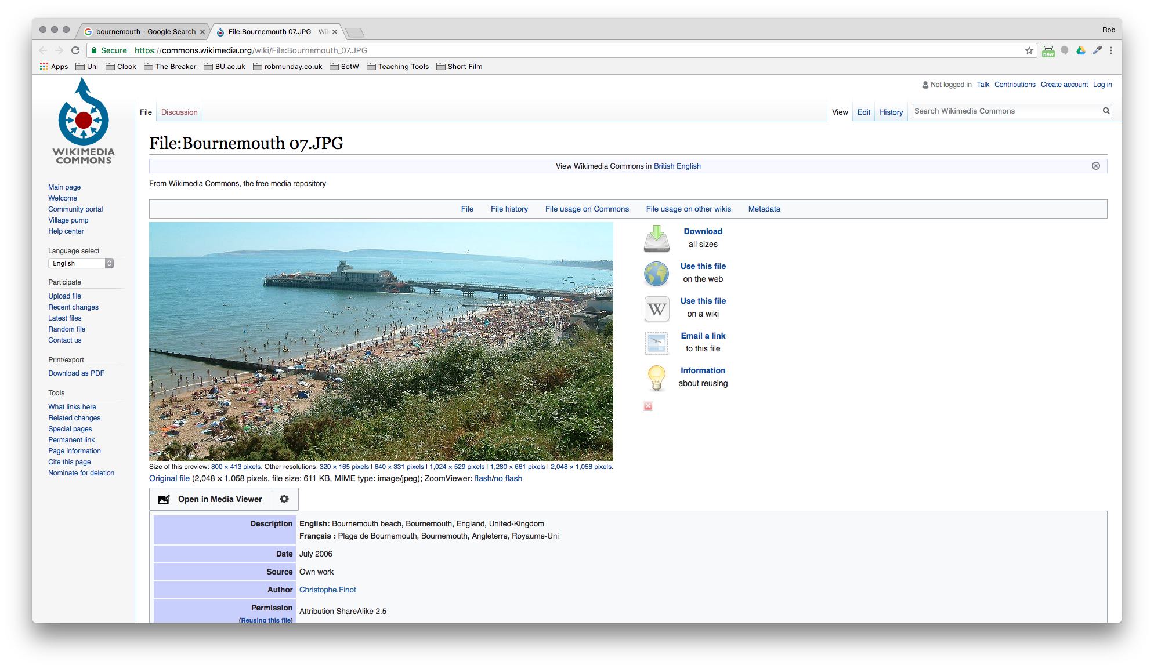Open Chrome three-dot menu
Image resolution: width=1154 pixels, height=669 pixels.
click(1110, 50)
